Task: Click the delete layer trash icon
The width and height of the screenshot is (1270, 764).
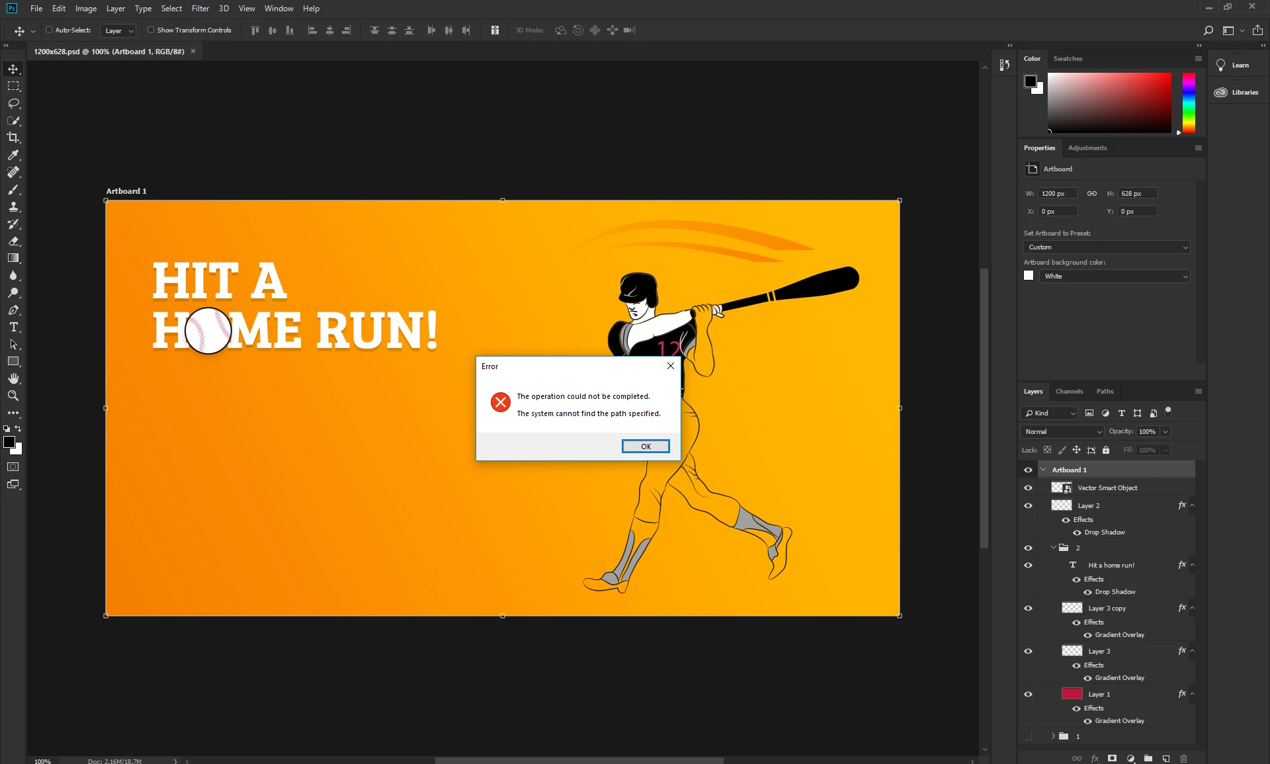Action: (1184, 758)
